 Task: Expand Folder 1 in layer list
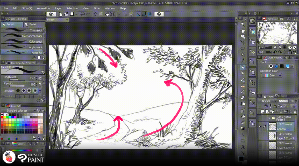(269, 118)
